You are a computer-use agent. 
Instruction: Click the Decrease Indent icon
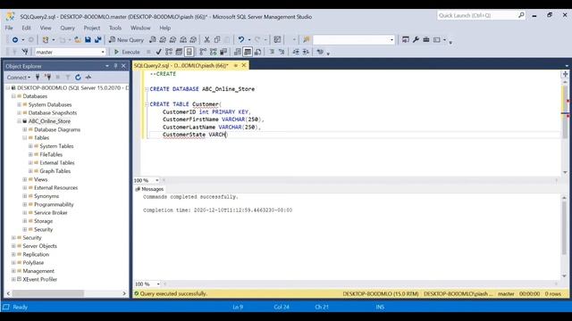click(x=296, y=52)
